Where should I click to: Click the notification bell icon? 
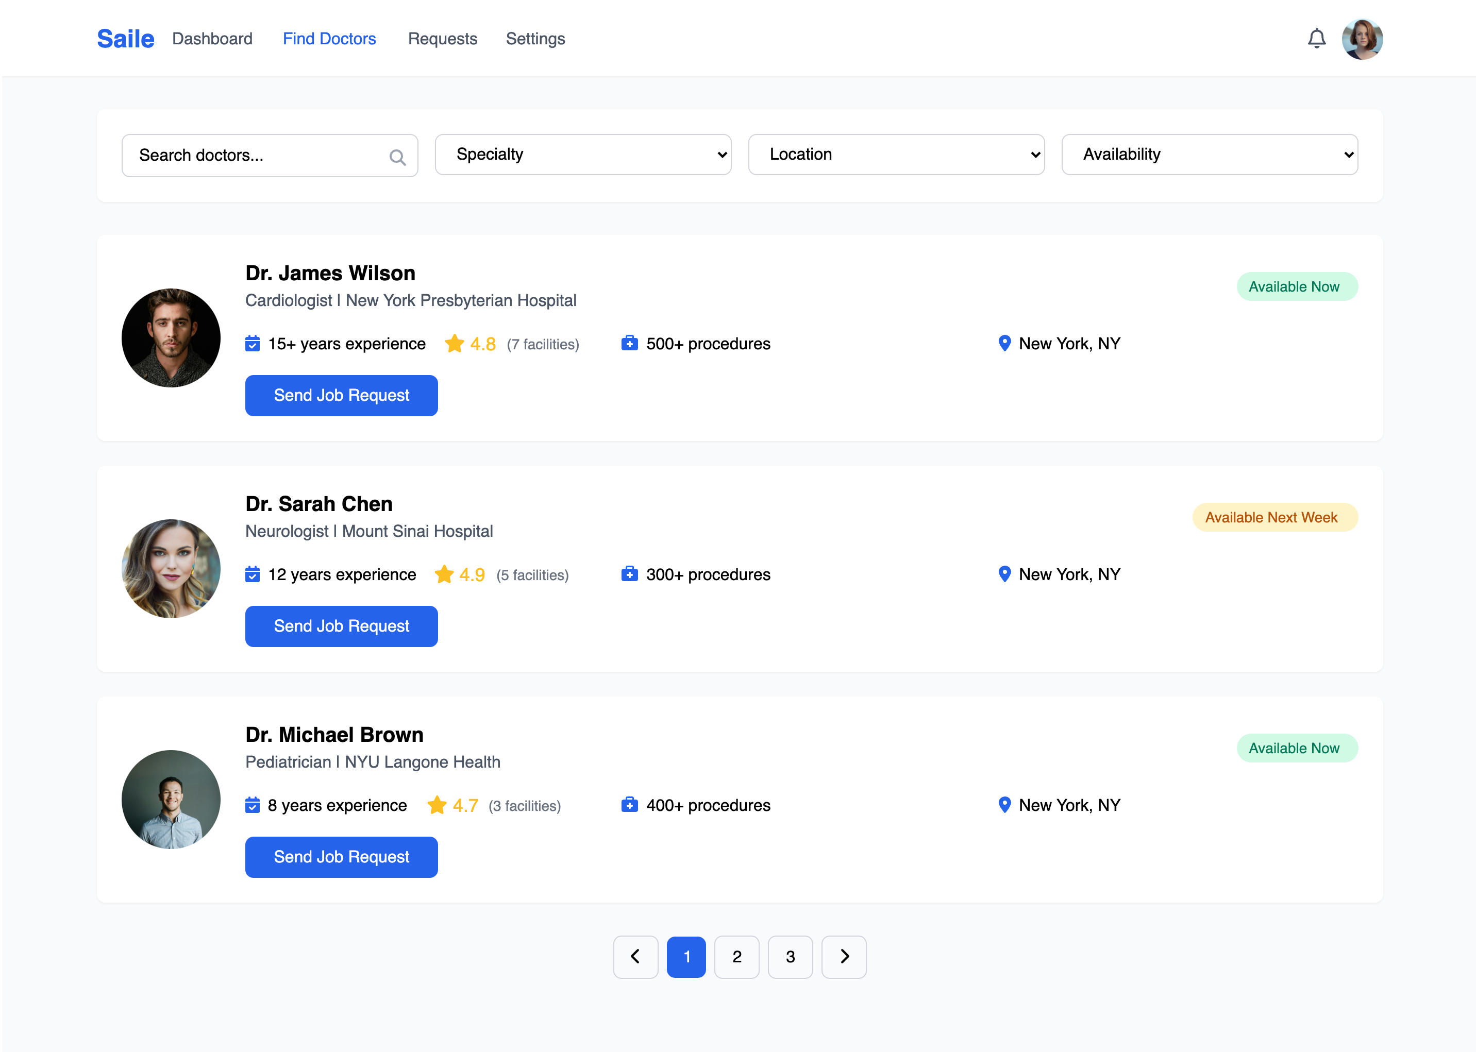point(1316,39)
